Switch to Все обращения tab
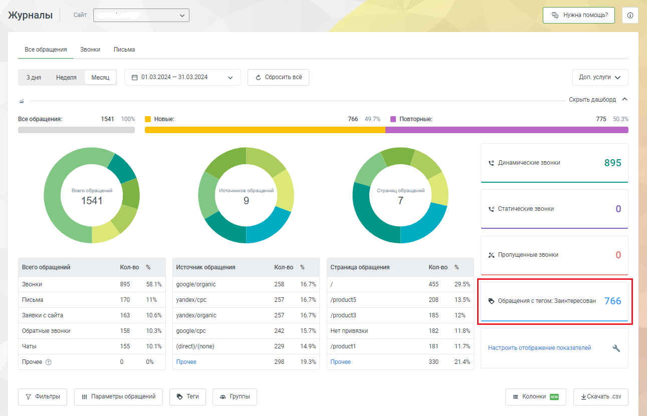The image size is (647, 416). click(46, 50)
